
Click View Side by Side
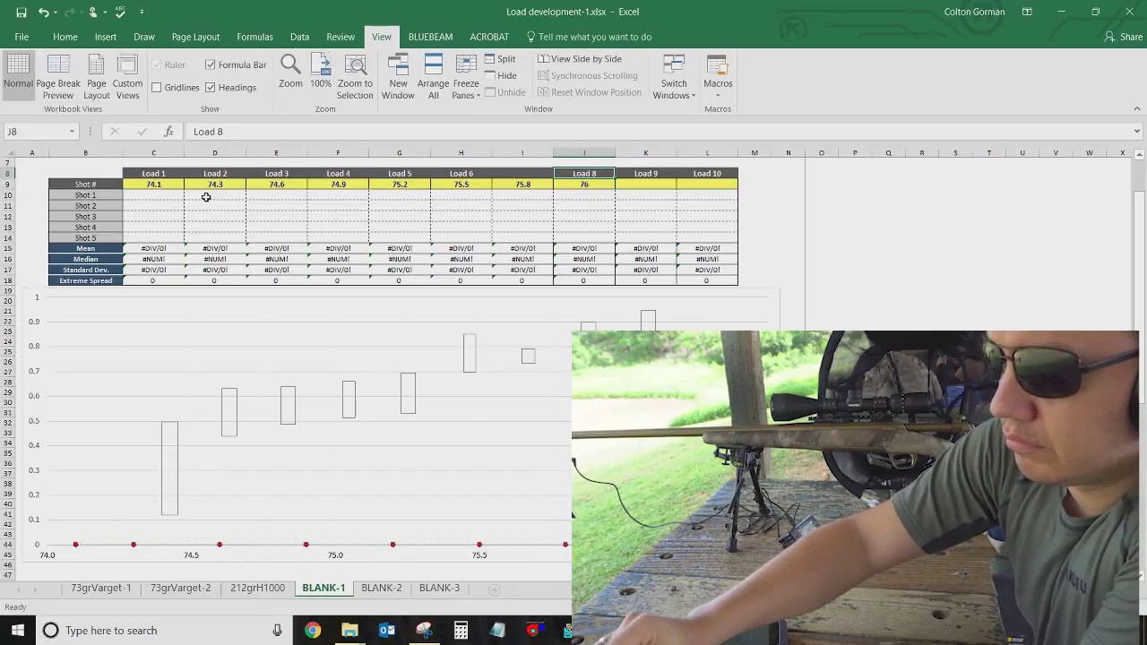[x=579, y=59]
